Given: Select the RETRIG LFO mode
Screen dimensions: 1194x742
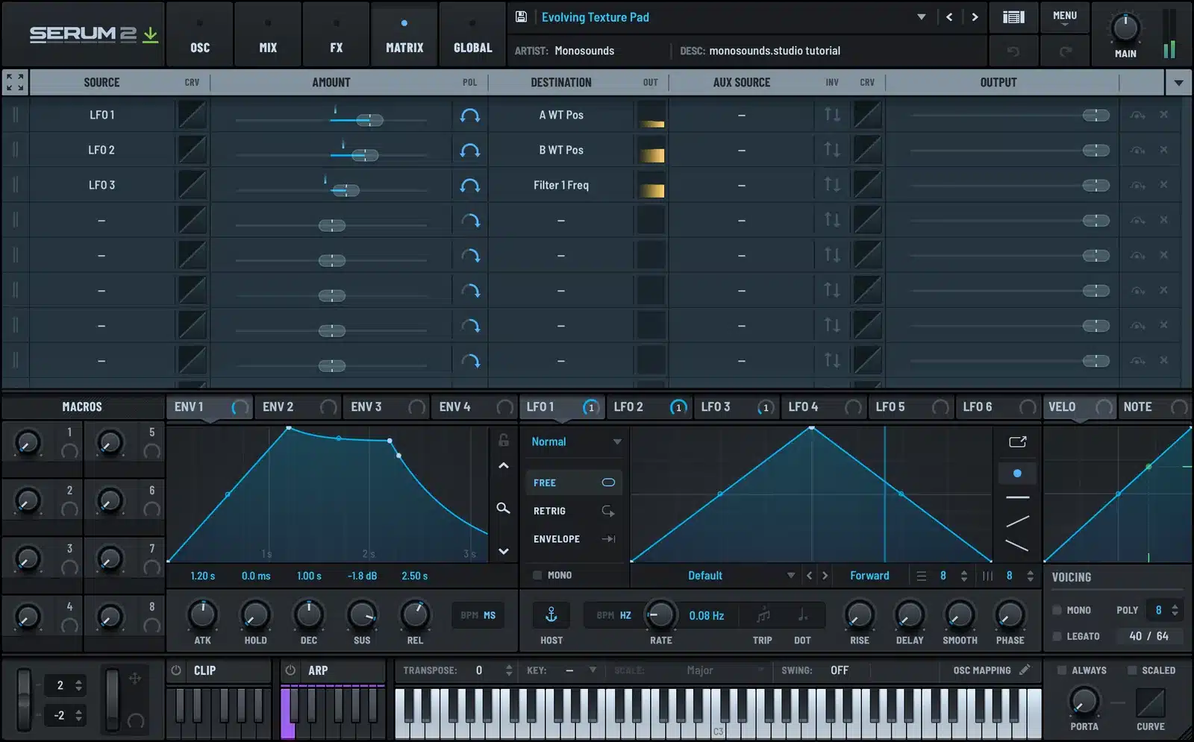Looking at the screenshot, I should pyautogui.click(x=573, y=511).
